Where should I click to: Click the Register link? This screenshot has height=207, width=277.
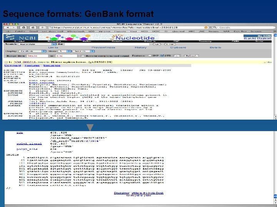pyautogui.click(x=264, y=38)
